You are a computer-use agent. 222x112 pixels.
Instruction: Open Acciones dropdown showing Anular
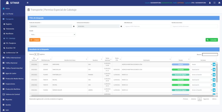coord(202,64)
